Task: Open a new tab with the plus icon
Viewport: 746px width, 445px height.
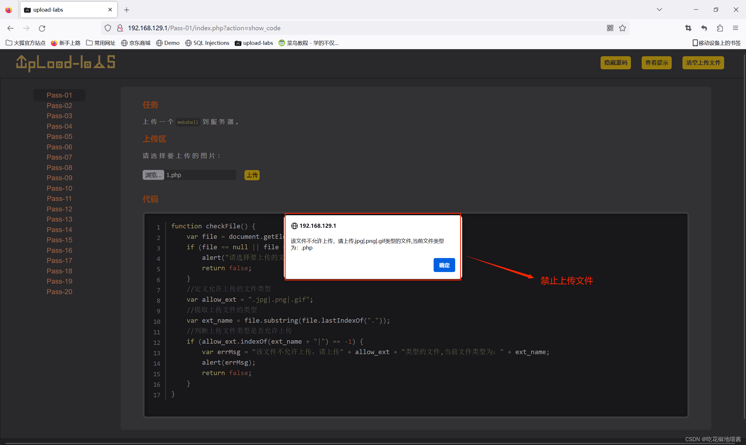Action: pyautogui.click(x=126, y=10)
